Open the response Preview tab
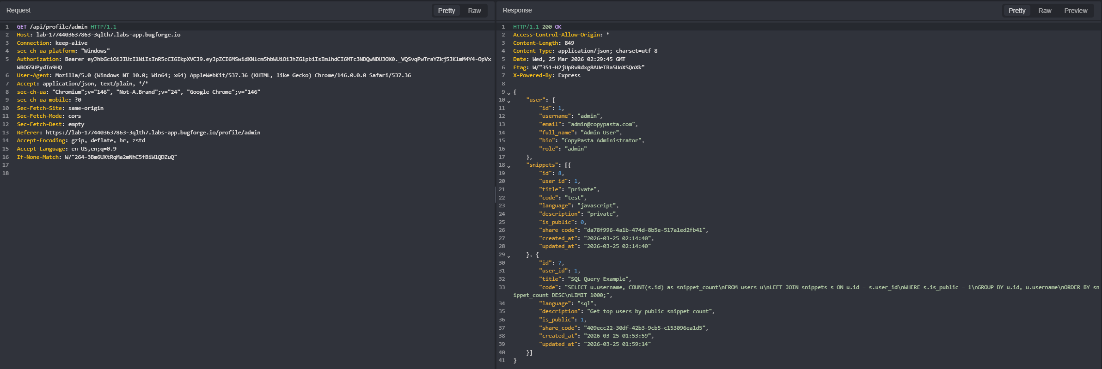Image resolution: width=1102 pixels, height=369 pixels. point(1076,11)
